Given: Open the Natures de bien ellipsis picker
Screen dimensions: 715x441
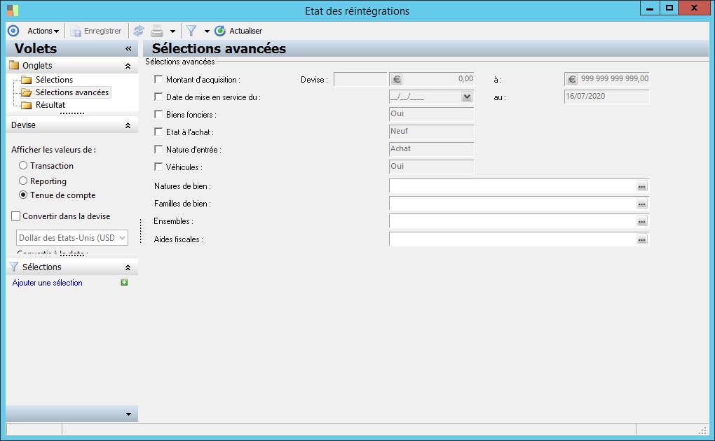Looking at the screenshot, I should (642, 186).
